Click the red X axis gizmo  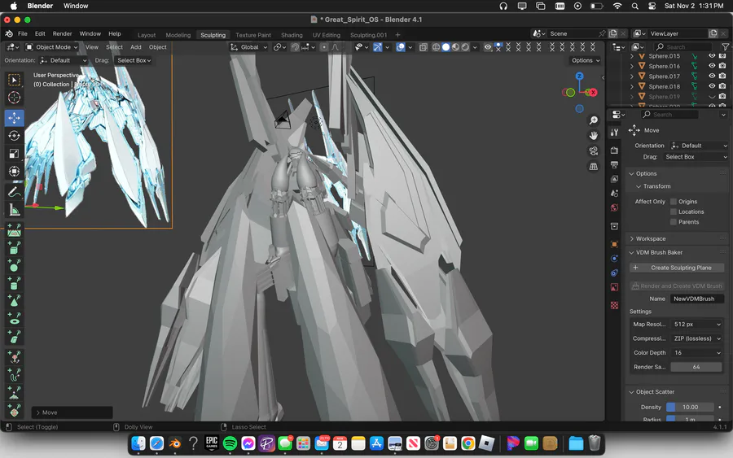click(x=593, y=93)
